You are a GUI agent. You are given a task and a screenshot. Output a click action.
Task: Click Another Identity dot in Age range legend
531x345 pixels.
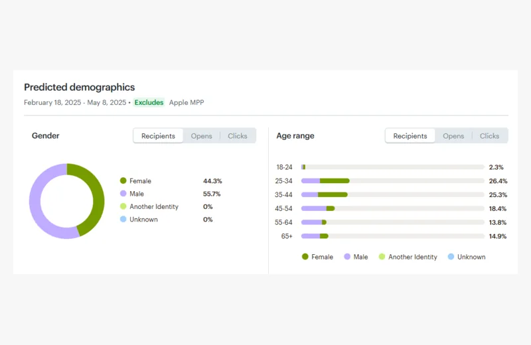coord(382,257)
